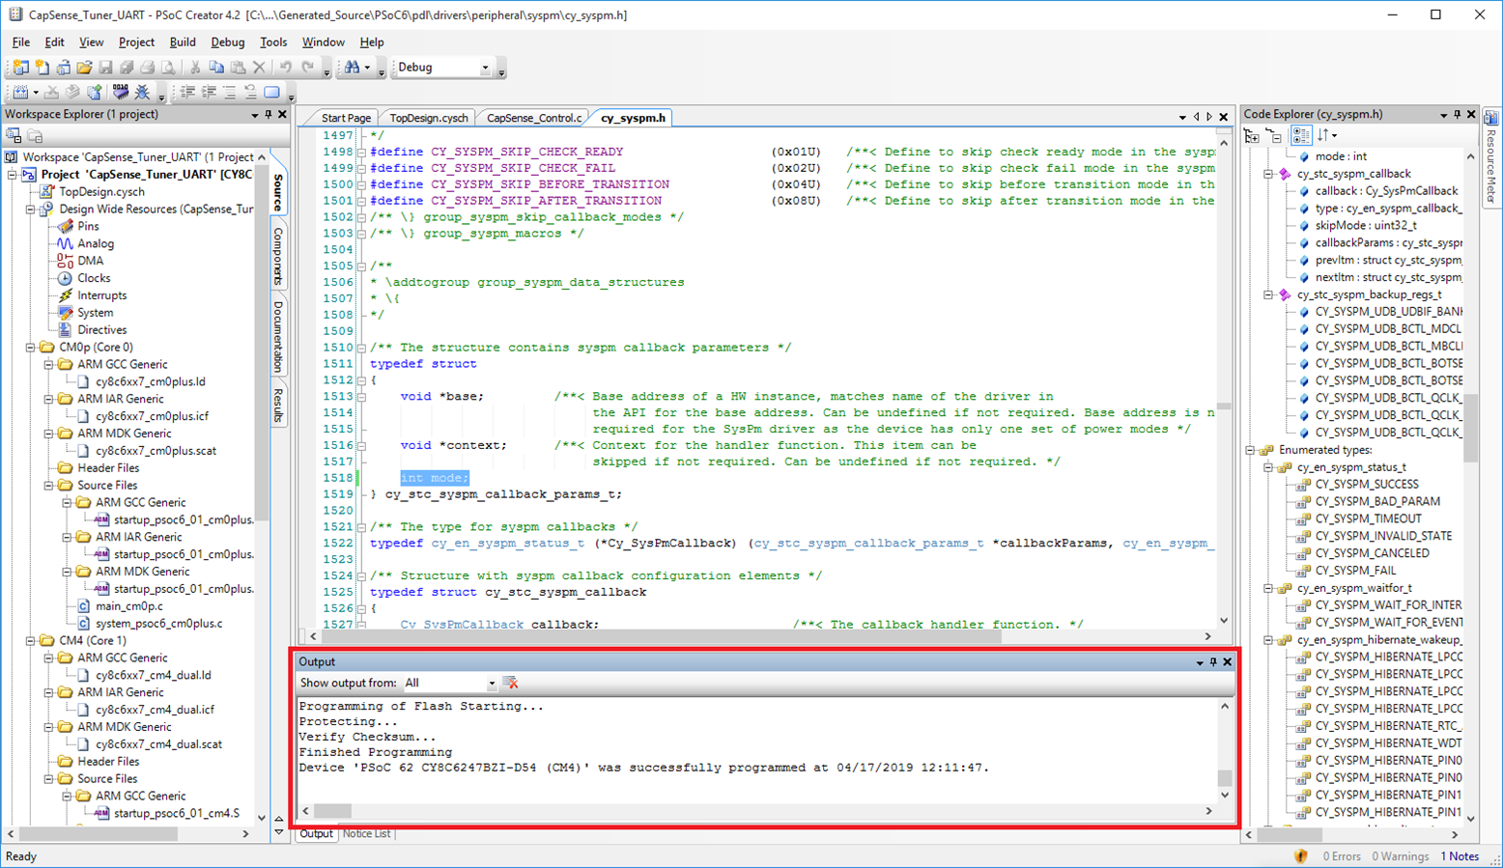Open the 'Show output from' dropdown
1503x868 pixels.
click(x=491, y=684)
